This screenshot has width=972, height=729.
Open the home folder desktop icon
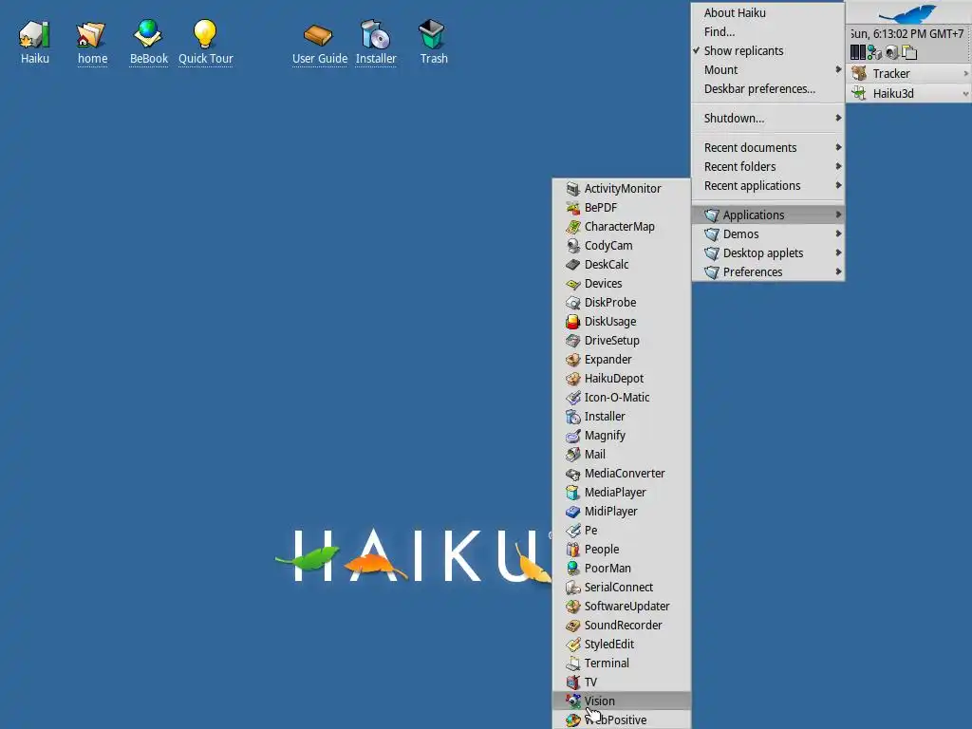pos(92,42)
